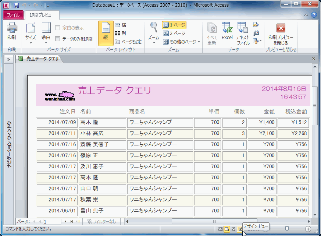Select 縦 portrait orientation

click(x=106, y=33)
